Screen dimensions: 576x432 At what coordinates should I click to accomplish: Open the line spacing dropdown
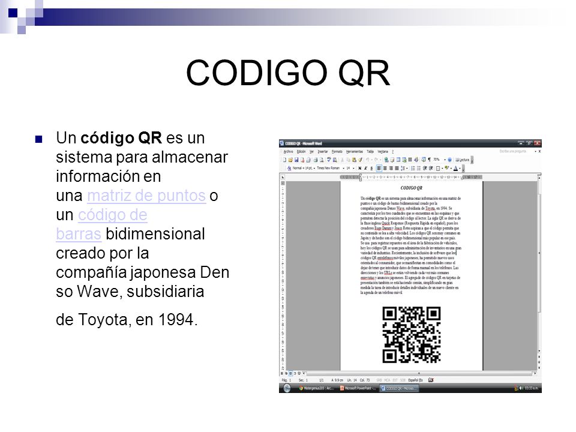click(x=407, y=168)
